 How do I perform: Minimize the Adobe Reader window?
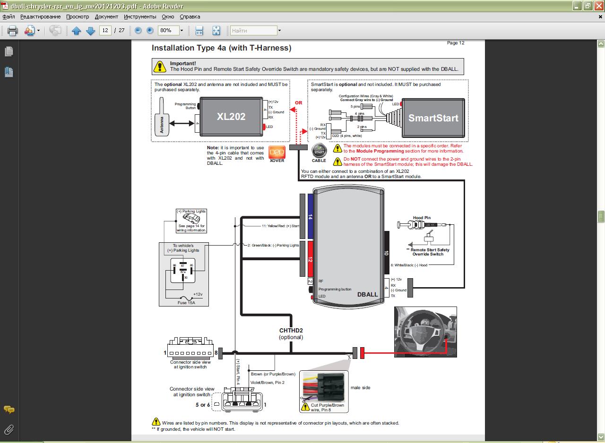(x=576, y=6)
